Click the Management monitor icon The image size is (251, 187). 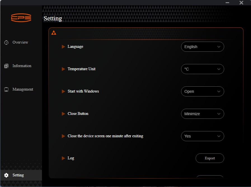[x=6, y=89]
